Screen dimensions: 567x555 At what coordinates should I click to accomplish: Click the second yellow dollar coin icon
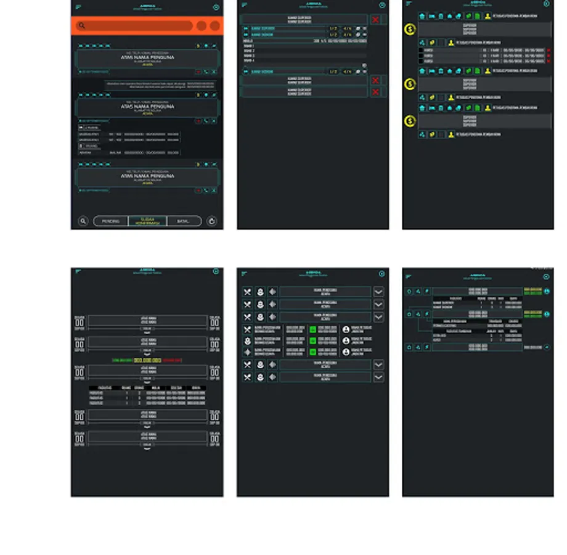[x=410, y=84]
